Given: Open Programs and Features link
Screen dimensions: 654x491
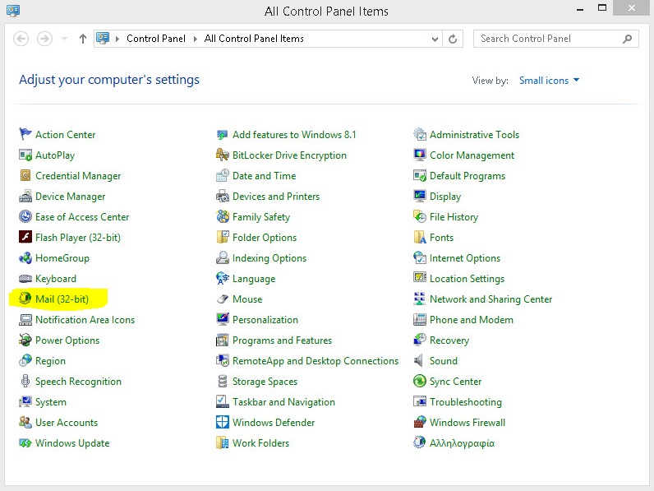Looking at the screenshot, I should coord(282,340).
